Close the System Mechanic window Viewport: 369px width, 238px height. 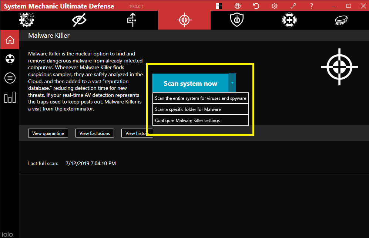[363, 6]
